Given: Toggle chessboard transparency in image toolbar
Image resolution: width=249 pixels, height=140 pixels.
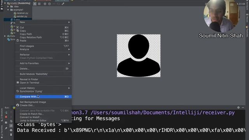Looking at the screenshot, I should 35,4.
